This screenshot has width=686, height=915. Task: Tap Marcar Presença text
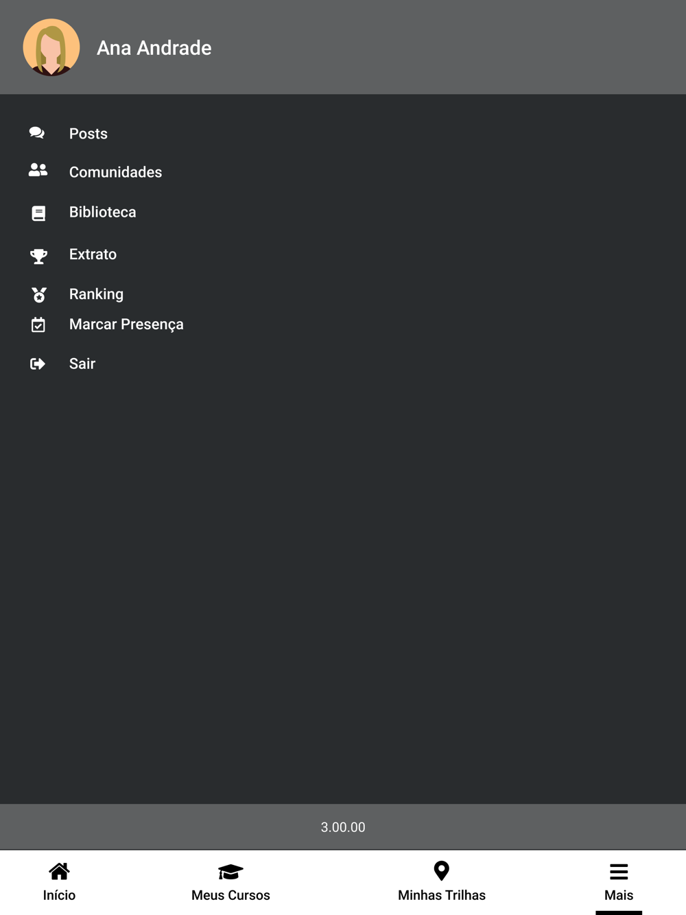[x=126, y=324]
